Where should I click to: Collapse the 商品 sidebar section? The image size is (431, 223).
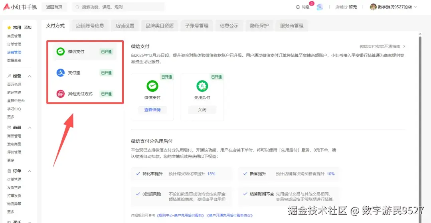[x=30, y=127]
